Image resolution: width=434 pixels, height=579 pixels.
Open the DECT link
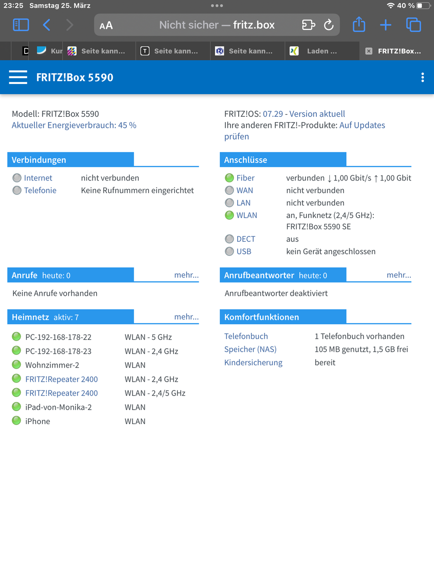point(246,239)
